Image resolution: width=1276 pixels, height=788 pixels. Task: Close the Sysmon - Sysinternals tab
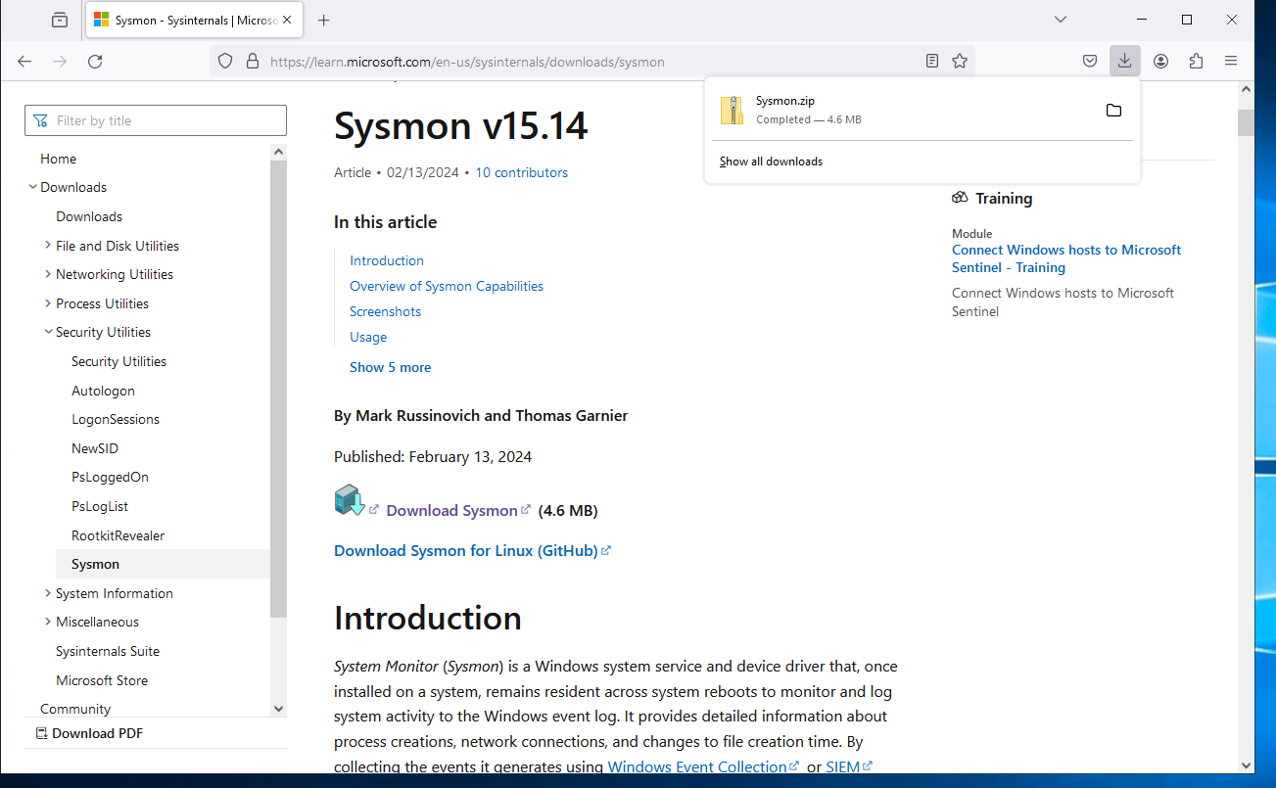[x=287, y=20]
